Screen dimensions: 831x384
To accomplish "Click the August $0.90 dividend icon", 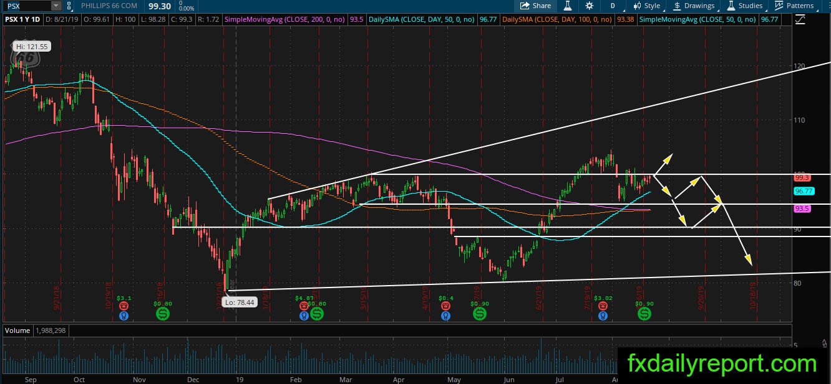I will tap(644, 314).
